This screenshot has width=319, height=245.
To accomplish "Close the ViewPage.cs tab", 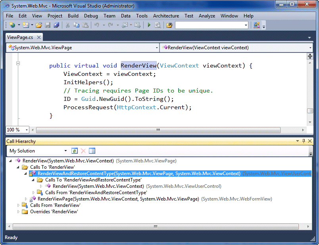I will tap(38, 37).
